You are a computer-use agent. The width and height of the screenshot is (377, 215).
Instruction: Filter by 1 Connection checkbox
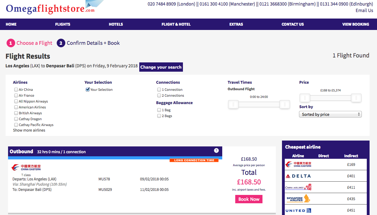point(159,90)
